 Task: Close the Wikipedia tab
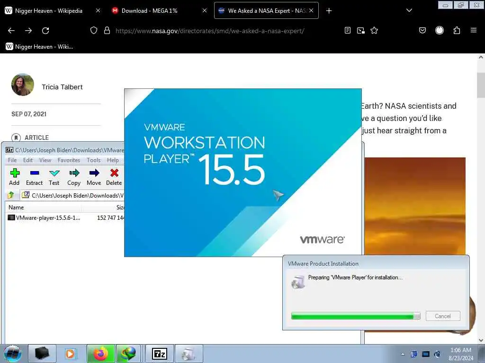click(x=98, y=11)
